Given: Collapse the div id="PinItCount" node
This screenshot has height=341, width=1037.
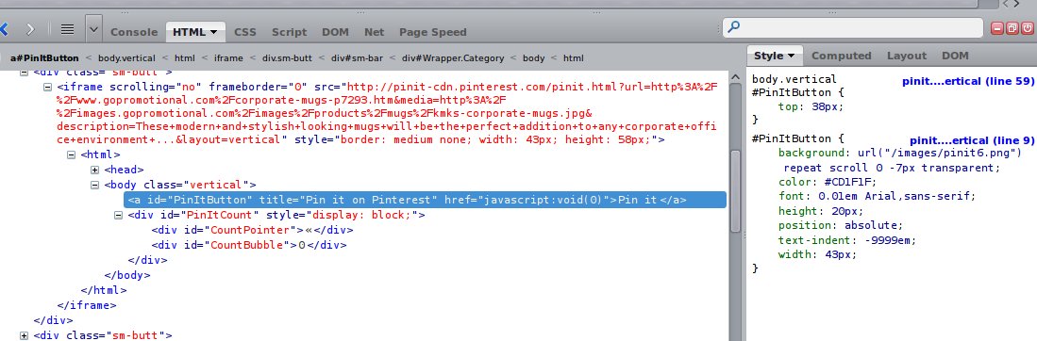Looking at the screenshot, I should coord(118,215).
